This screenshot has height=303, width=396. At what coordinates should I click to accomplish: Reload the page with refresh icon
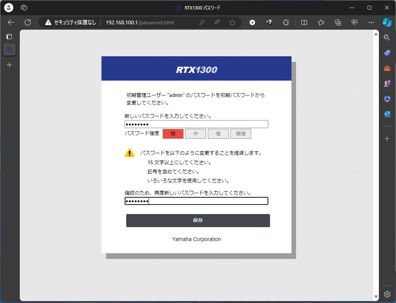coord(28,22)
